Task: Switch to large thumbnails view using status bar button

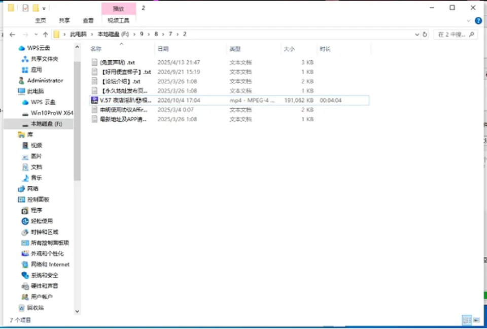Action: tap(476, 320)
